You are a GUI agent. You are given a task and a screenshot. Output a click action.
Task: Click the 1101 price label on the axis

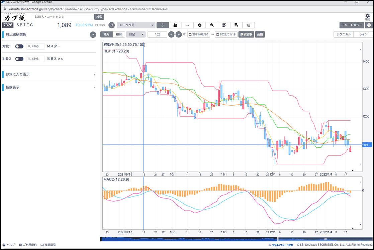[x=367, y=145]
